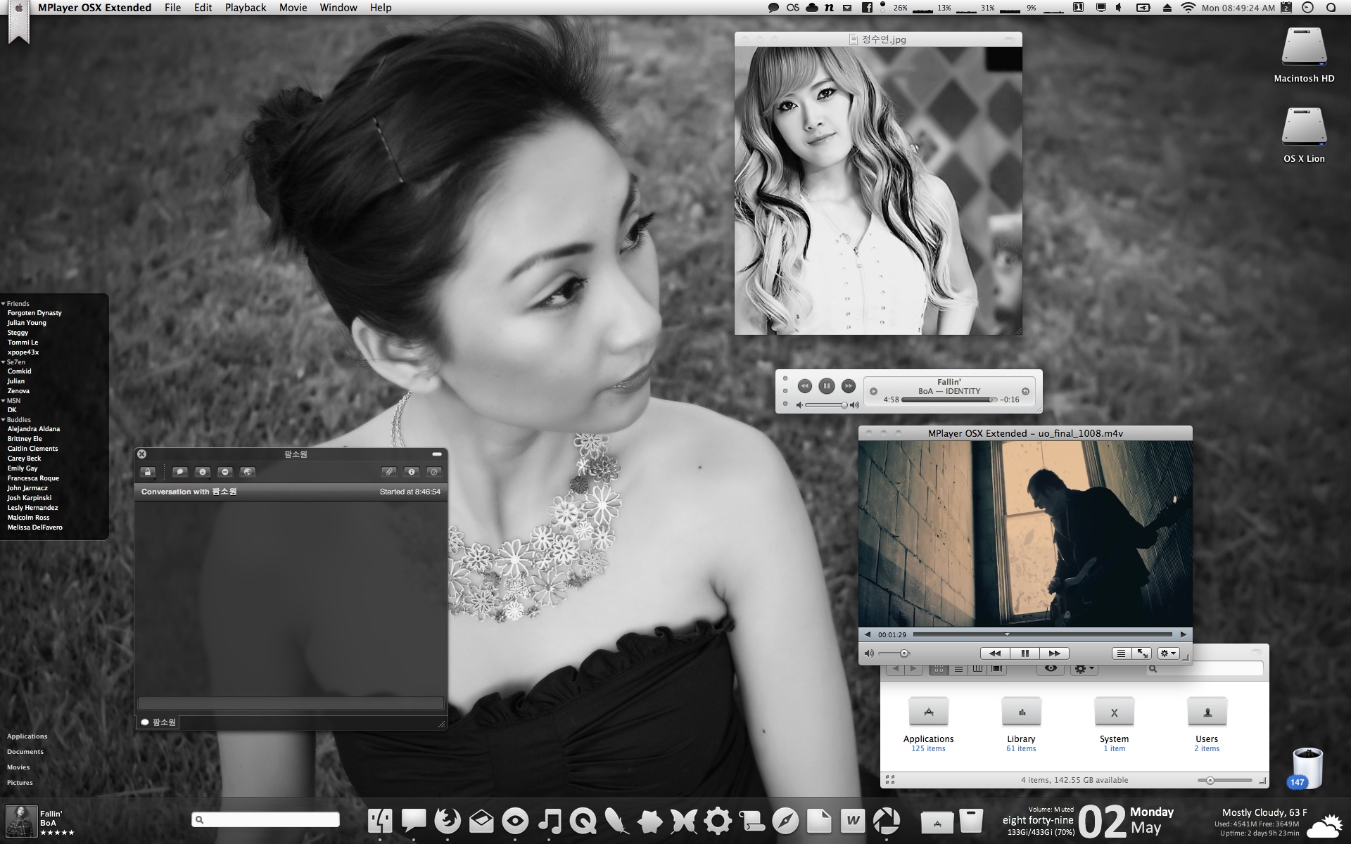The height and width of the screenshot is (844, 1351).
Task: Select buddy Francesca Roque in list
Action: coord(33,478)
